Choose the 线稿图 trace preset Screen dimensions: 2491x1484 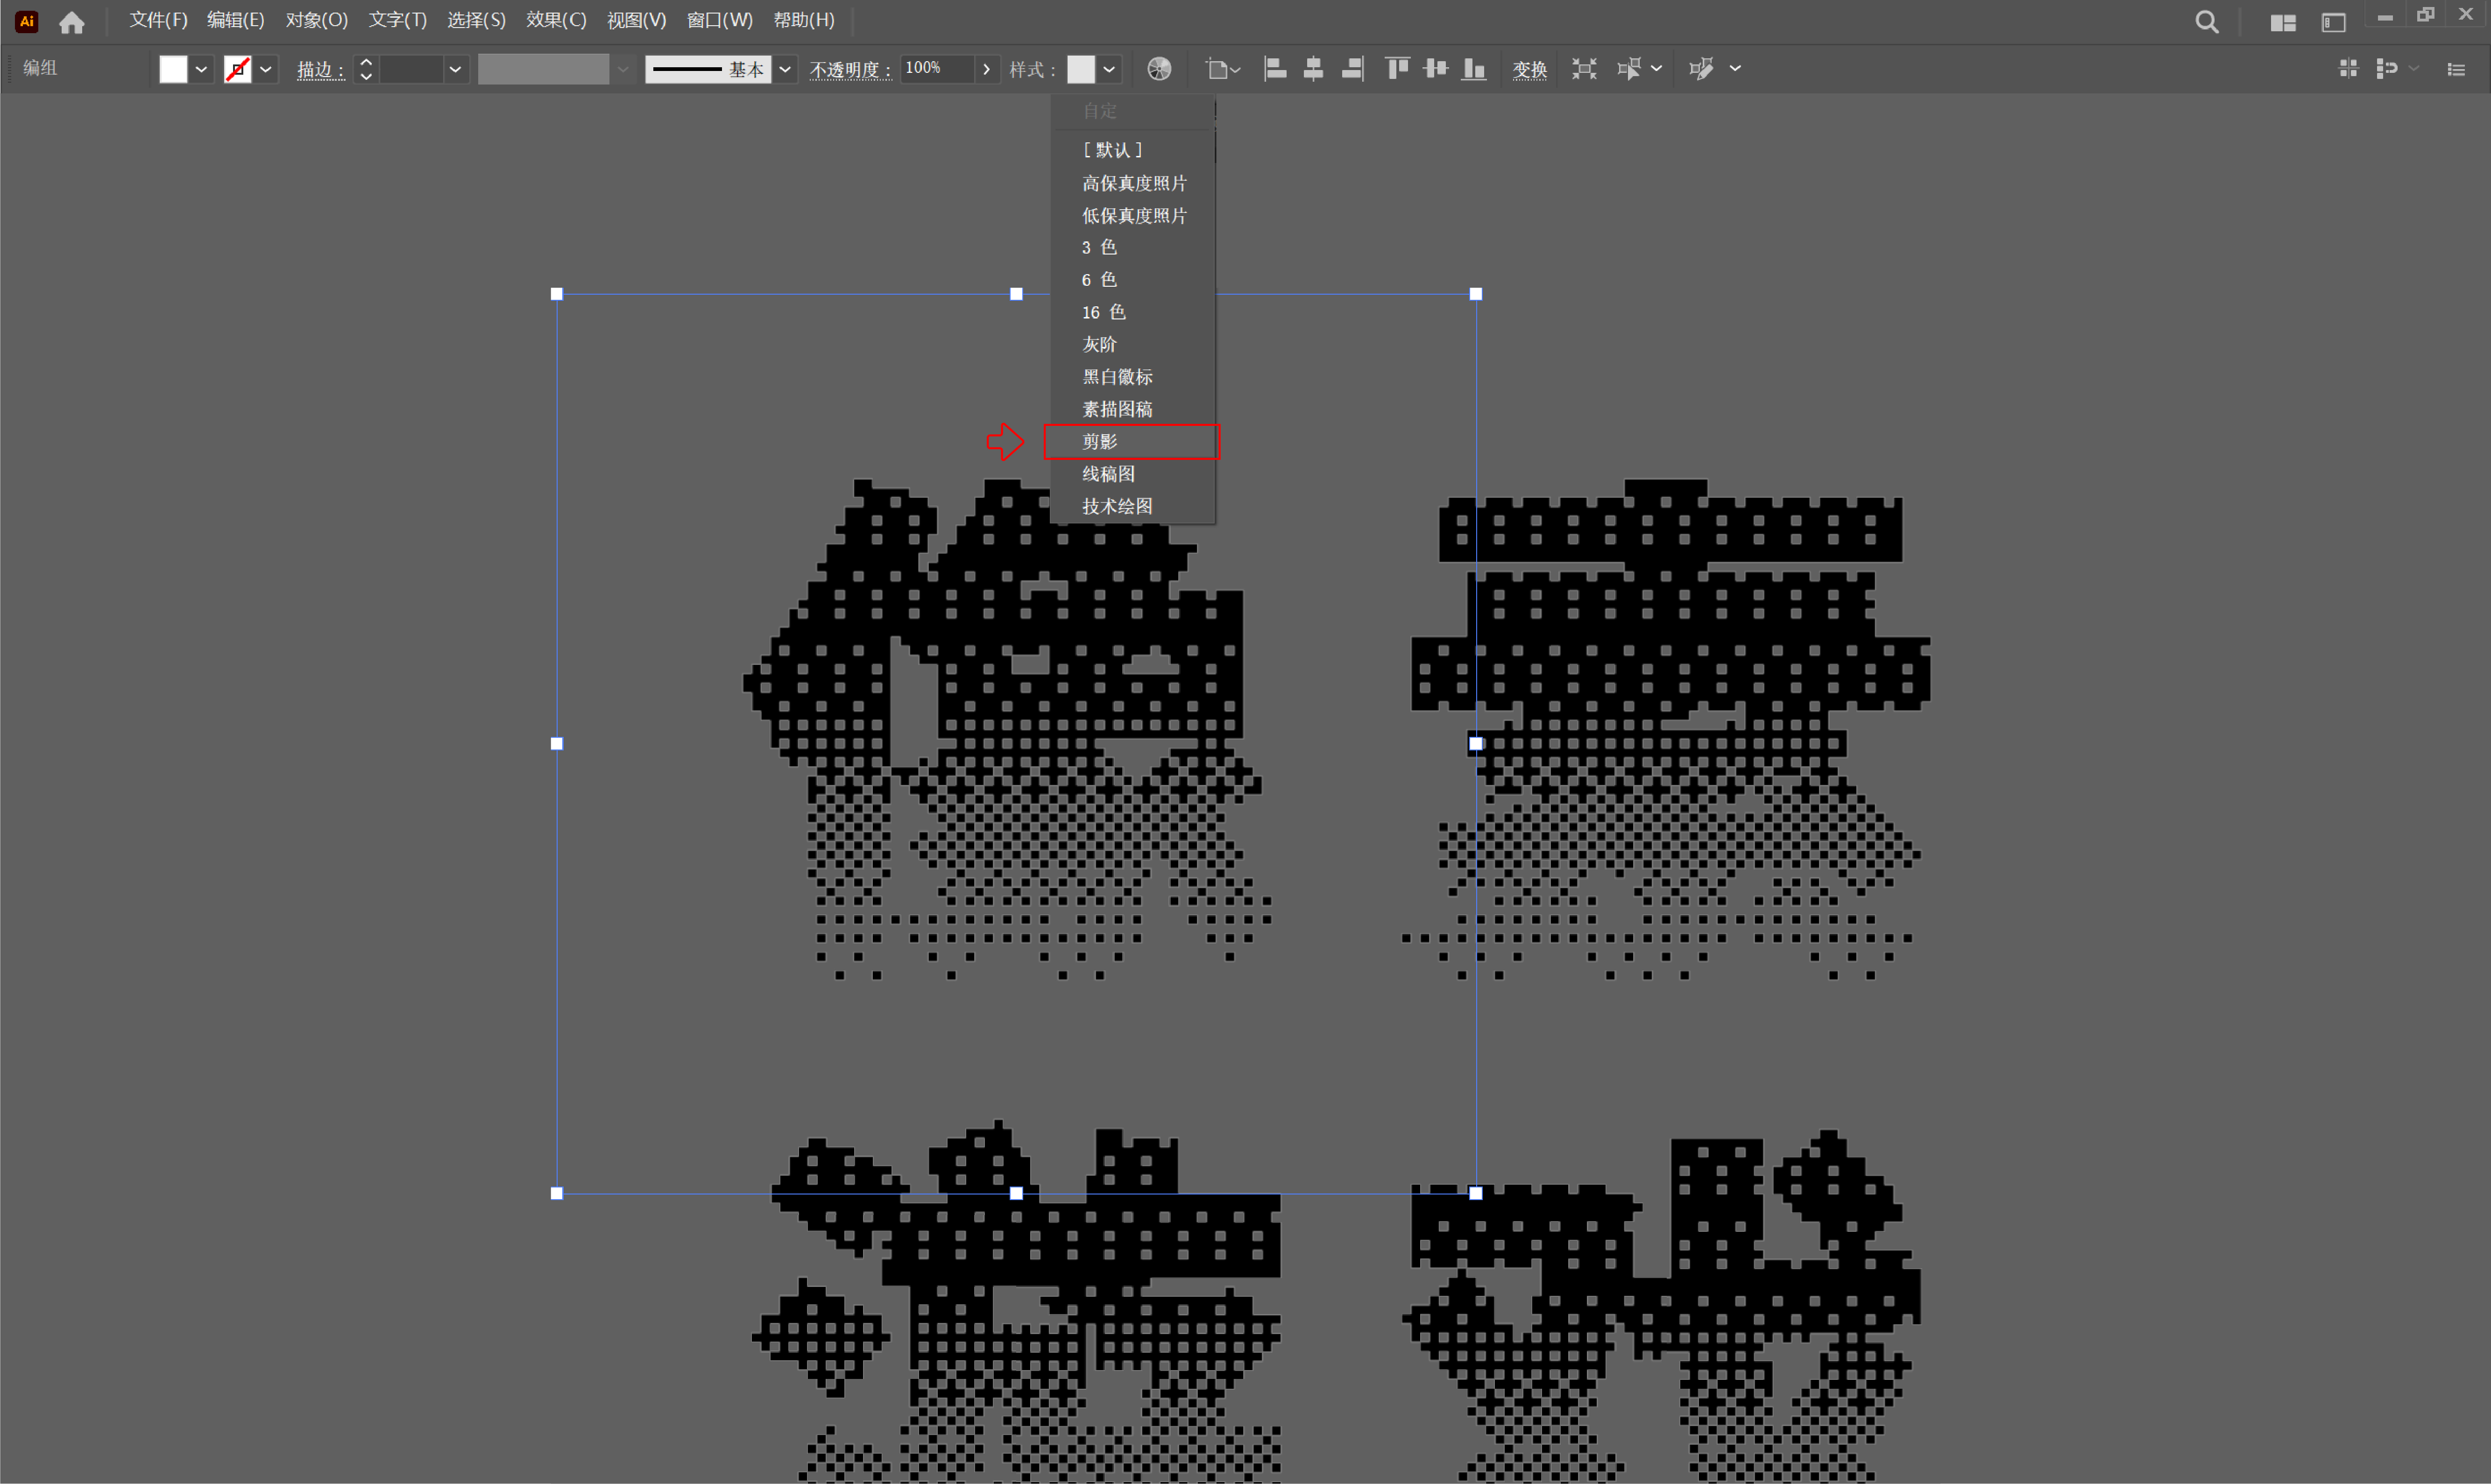click(1133, 474)
